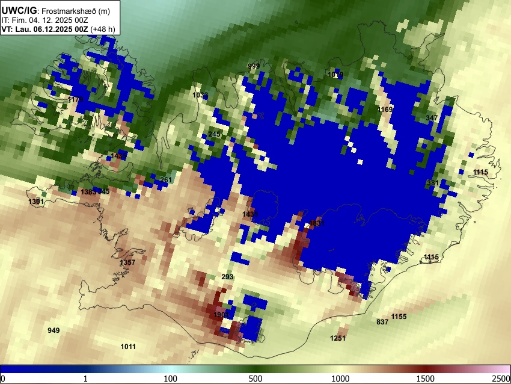Click the map value 261
Screen dimensions: 511x384
(x=166, y=180)
